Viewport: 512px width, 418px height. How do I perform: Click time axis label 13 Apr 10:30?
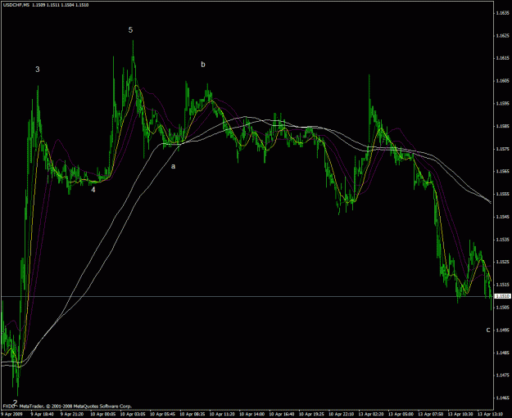pos(460,414)
